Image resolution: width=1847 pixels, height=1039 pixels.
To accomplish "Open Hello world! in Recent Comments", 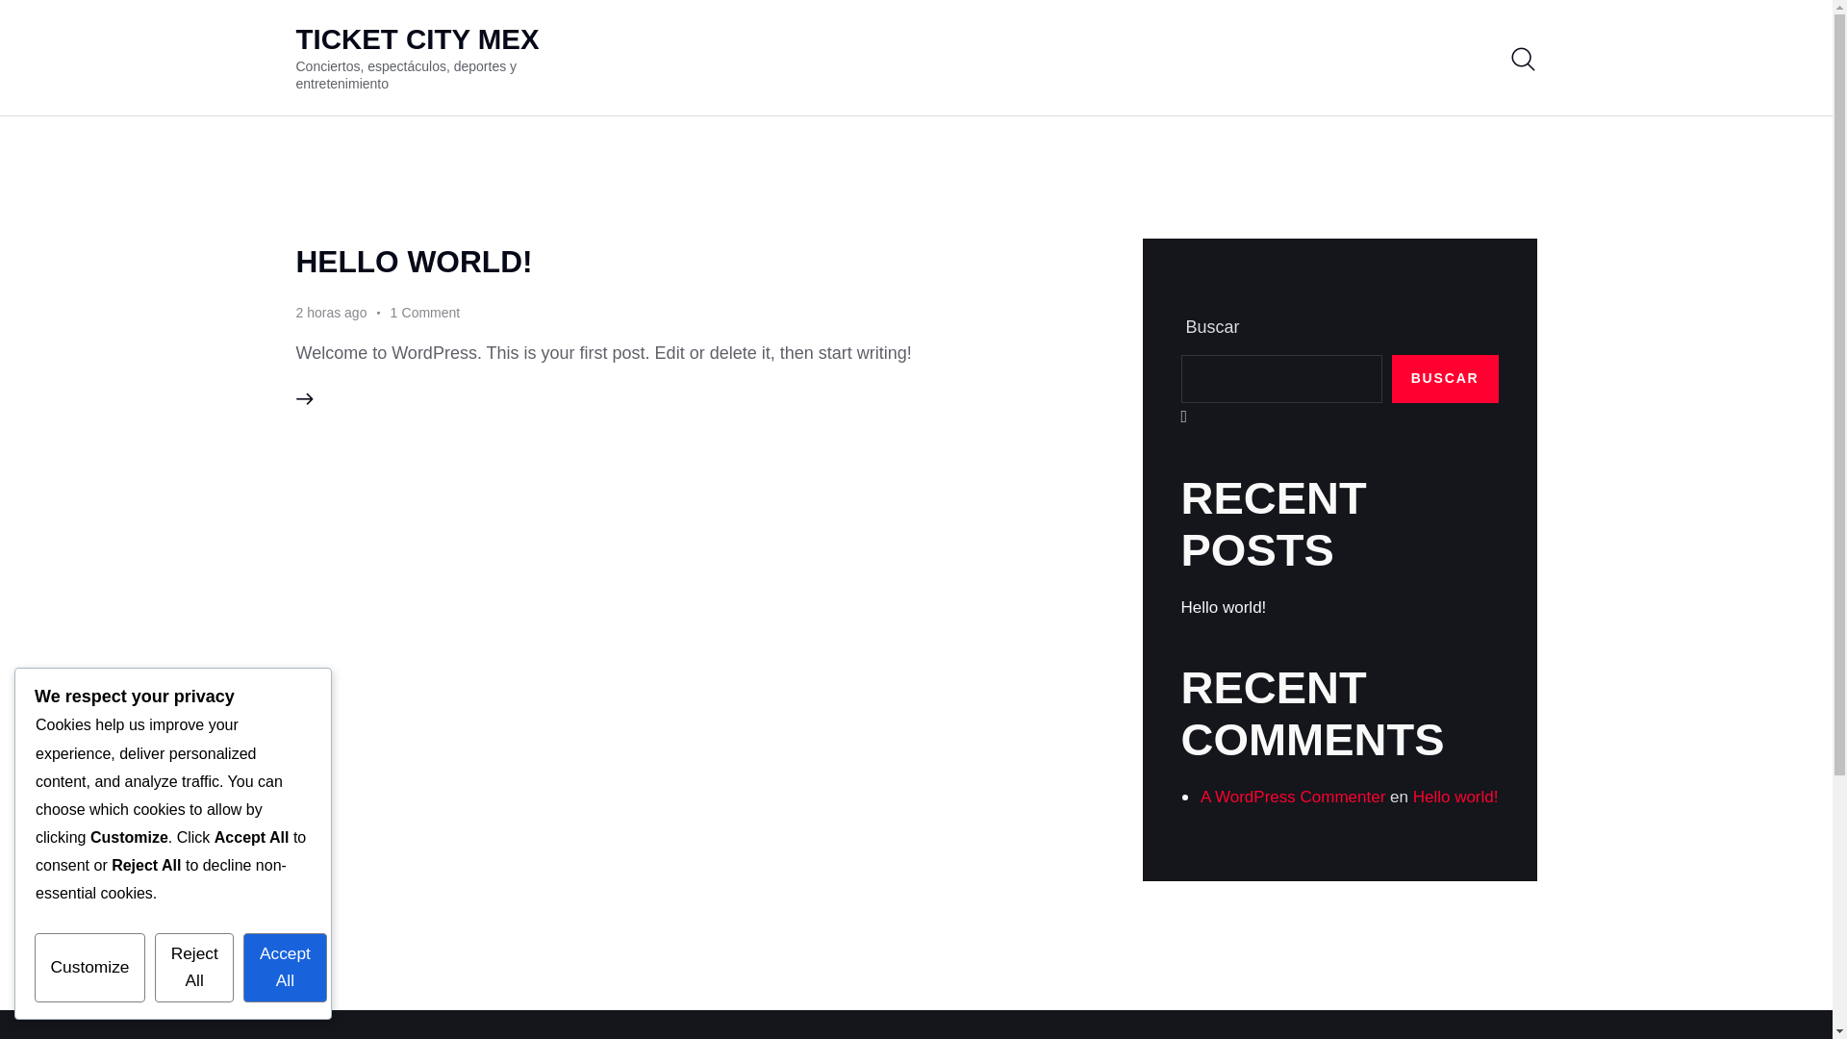I will coord(1455,798).
